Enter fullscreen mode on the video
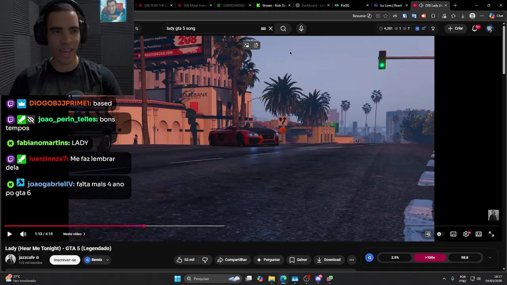 491,234
